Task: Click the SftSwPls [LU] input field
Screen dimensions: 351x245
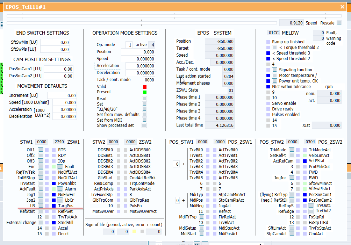Action: 55,49
